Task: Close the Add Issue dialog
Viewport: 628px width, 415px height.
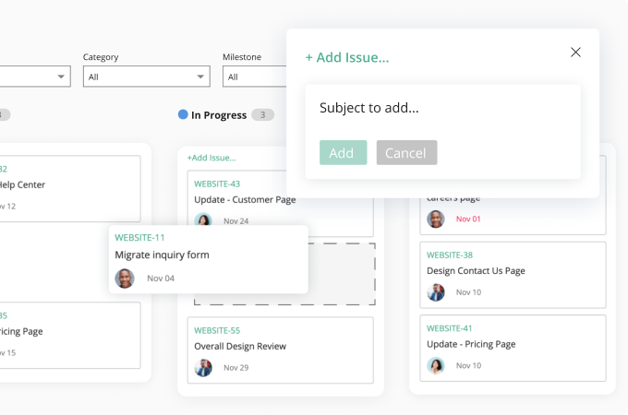Action: (575, 52)
